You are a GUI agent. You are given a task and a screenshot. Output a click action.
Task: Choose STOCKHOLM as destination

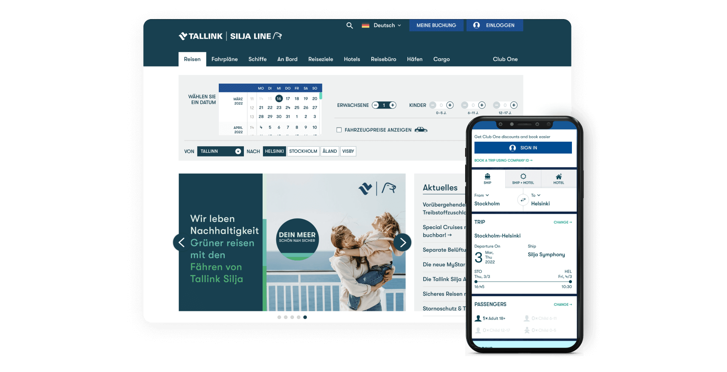click(x=303, y=151)
